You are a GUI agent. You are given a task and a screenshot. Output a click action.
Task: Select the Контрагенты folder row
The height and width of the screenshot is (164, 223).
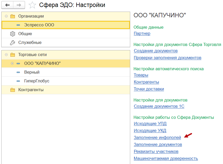(x=66, y=90)
